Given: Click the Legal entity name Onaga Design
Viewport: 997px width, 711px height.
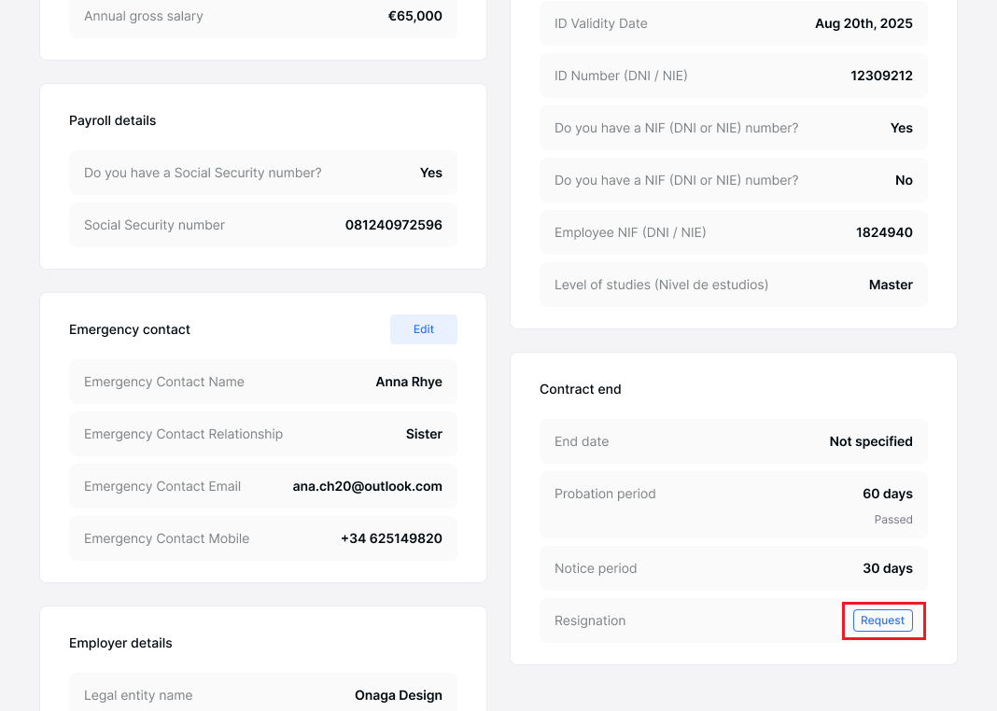Looking at the screenshot, I should click(398, 695).
